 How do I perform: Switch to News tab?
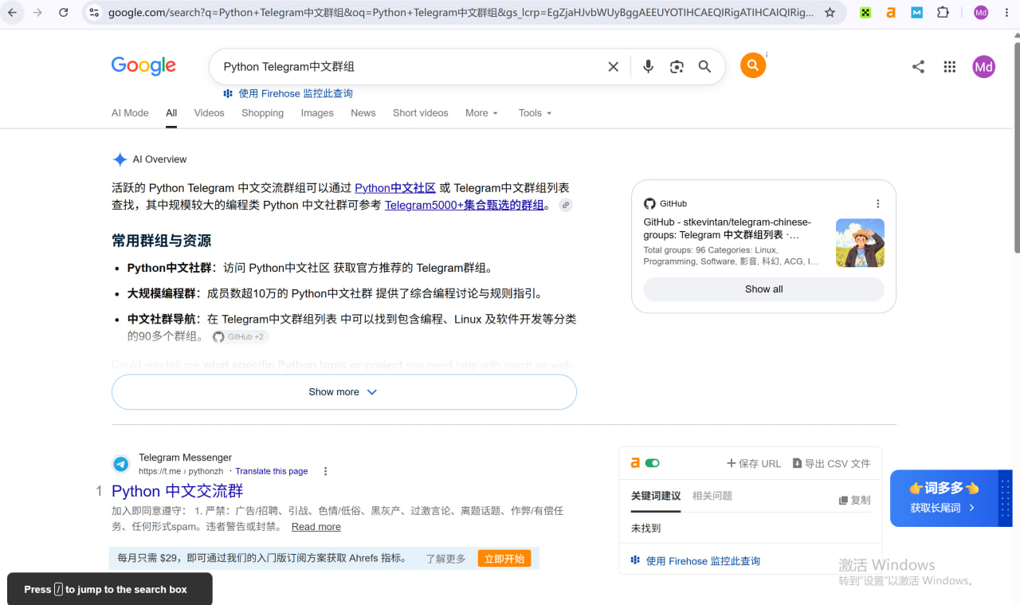point(363,113)
